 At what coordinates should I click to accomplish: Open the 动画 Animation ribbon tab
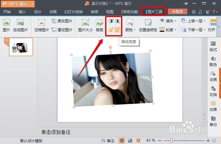(x=53, y=12)
